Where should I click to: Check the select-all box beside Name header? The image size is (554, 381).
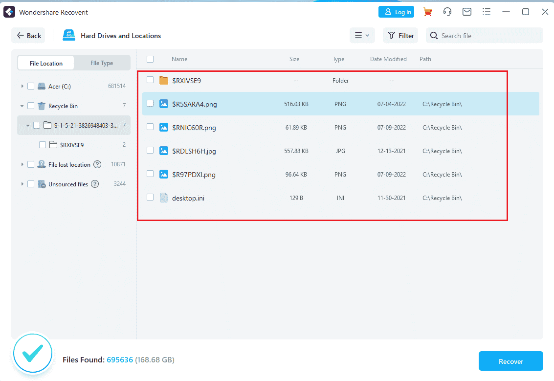point(150,59)
